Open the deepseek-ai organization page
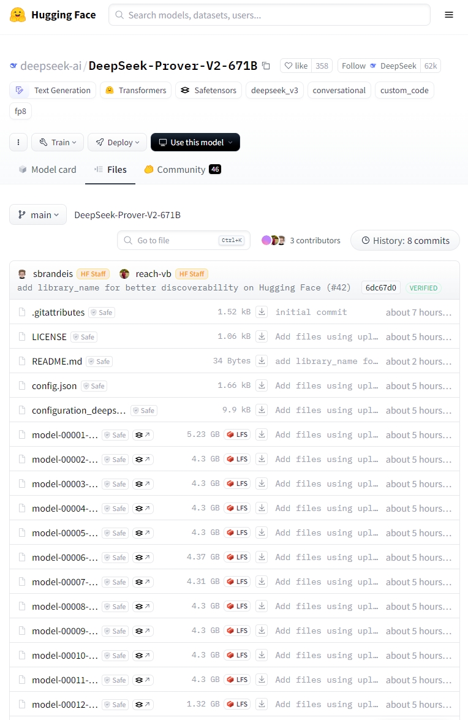The width and height of the screenshot is (468, 720). tap(51, 66)
